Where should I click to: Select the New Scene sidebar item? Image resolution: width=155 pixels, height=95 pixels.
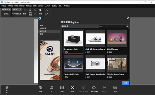(x=43, y=28)
